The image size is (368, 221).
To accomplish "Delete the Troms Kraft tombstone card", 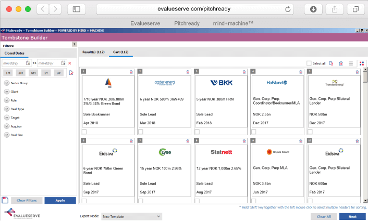I will 301,141.
